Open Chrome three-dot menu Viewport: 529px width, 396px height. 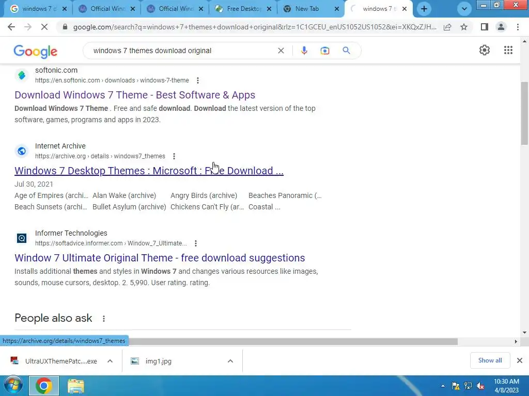[x=518, y=27]
